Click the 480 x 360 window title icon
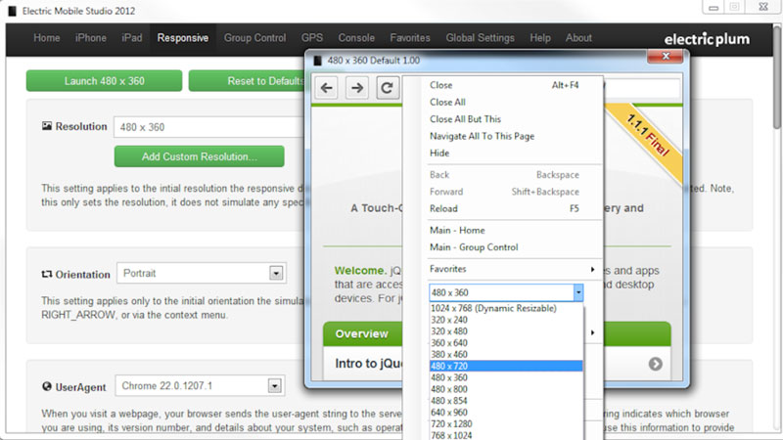The height and width of the screenshot is (440, 783). pos(317,61)
